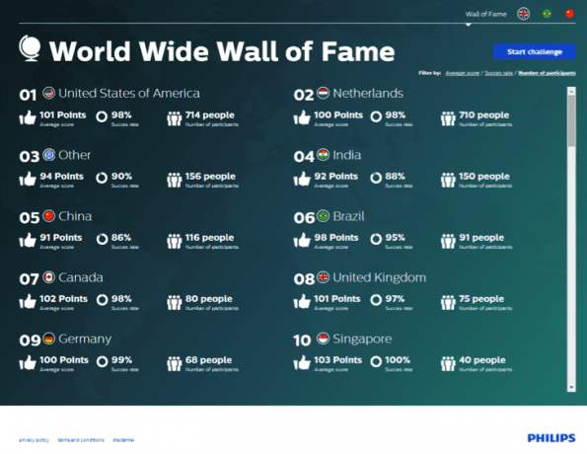This screenshot has height=454, width=587.
Task: Click the 68 people participant count
Action: 208,360
